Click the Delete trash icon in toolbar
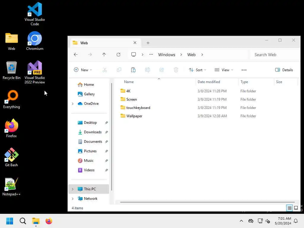Viewport: 304px width, 228px height. [176, 70]
